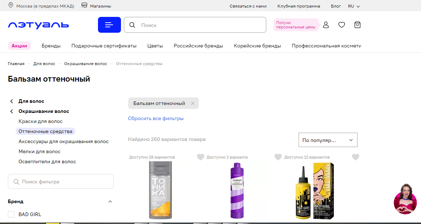The image size is (421, 224).
Task: Add Тоника balm to favorites heart
Action: (x=201, y=157)
